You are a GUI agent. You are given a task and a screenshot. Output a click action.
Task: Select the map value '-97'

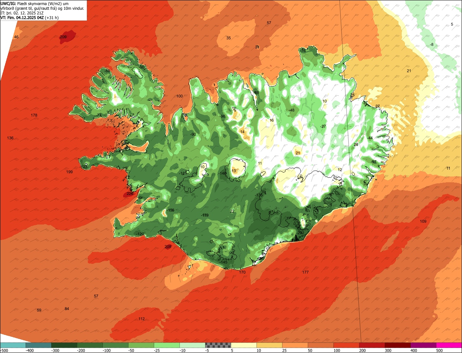374,162
